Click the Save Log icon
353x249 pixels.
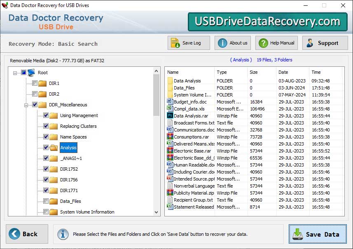click(x=175, y=42)
